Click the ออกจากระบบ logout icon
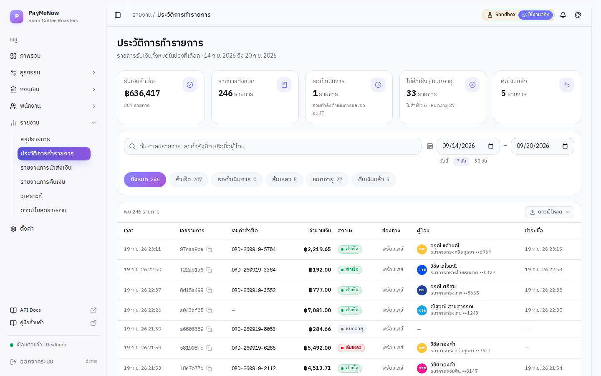The width and height of the screenshot is (601, 376). coord(13,361)
